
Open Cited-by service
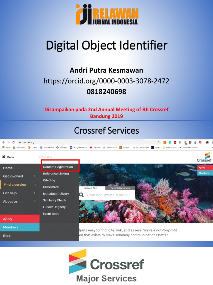[x=49, y=180]
